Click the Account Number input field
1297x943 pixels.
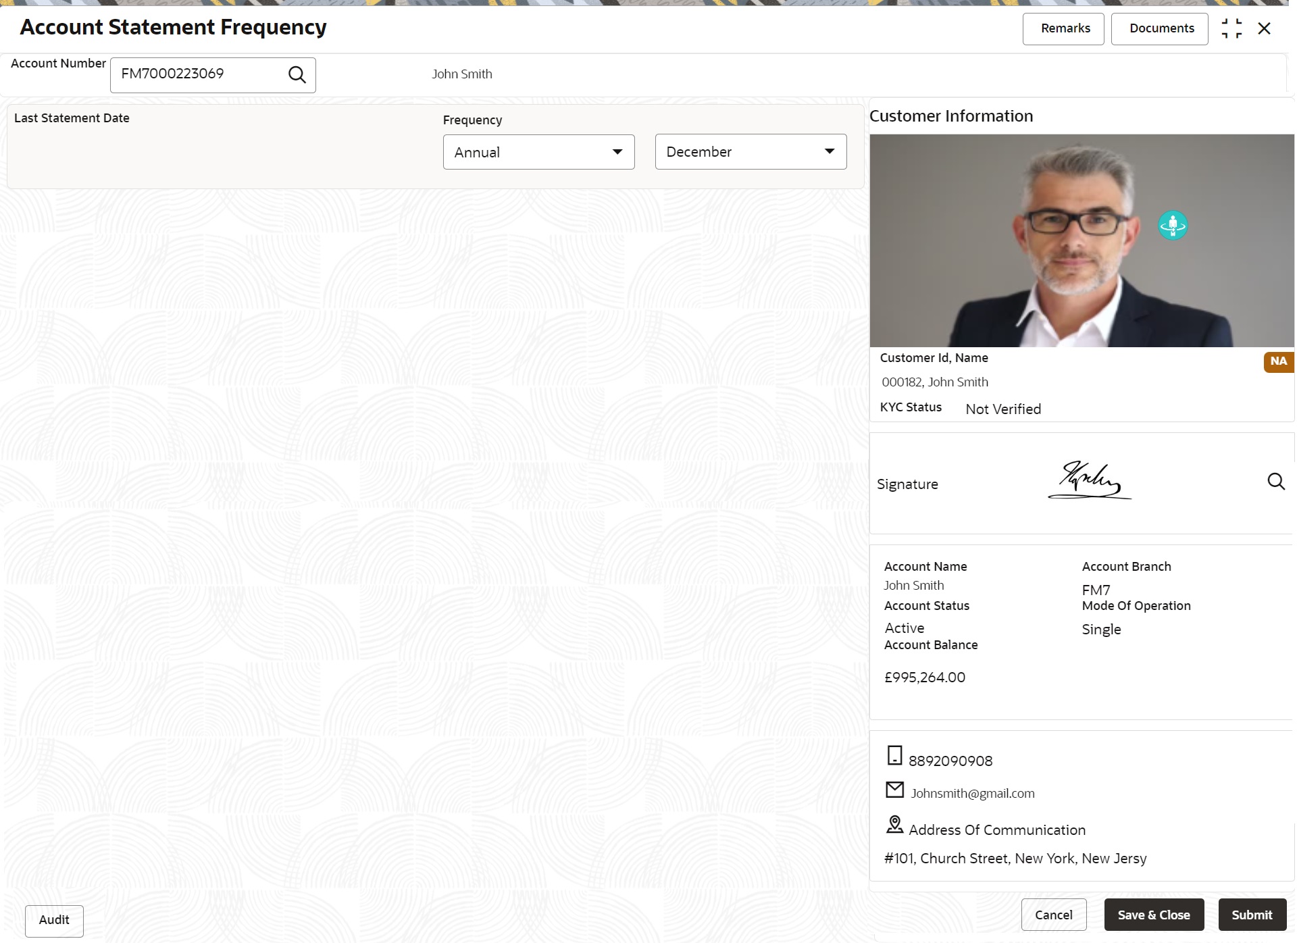(199, 74)
